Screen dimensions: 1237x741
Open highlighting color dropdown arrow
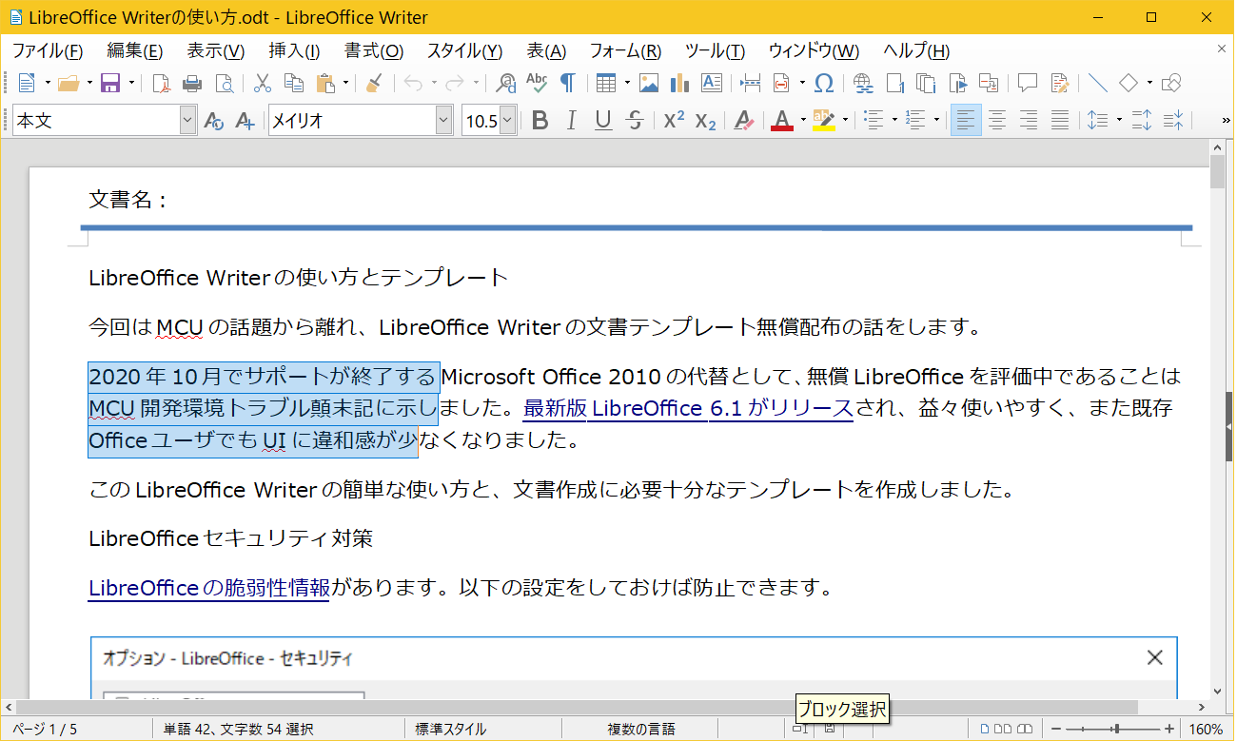click(844, 121)
